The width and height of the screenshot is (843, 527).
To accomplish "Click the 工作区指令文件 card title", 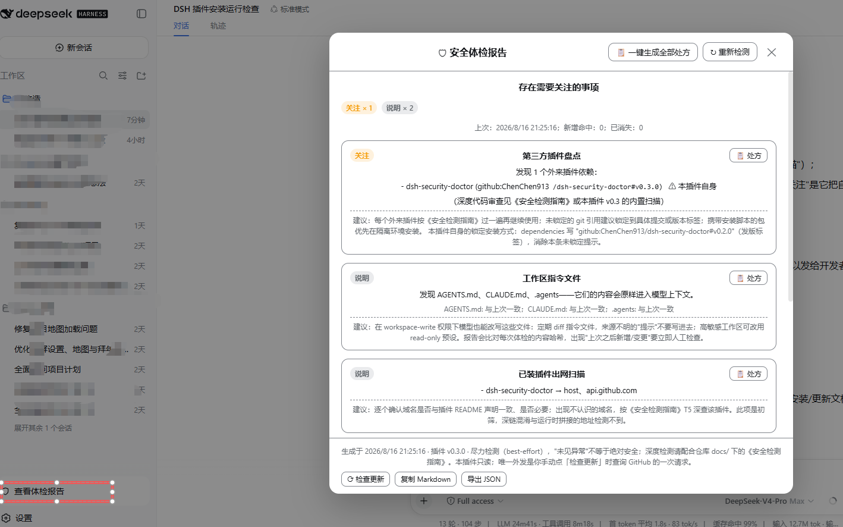I will [552, 278].
